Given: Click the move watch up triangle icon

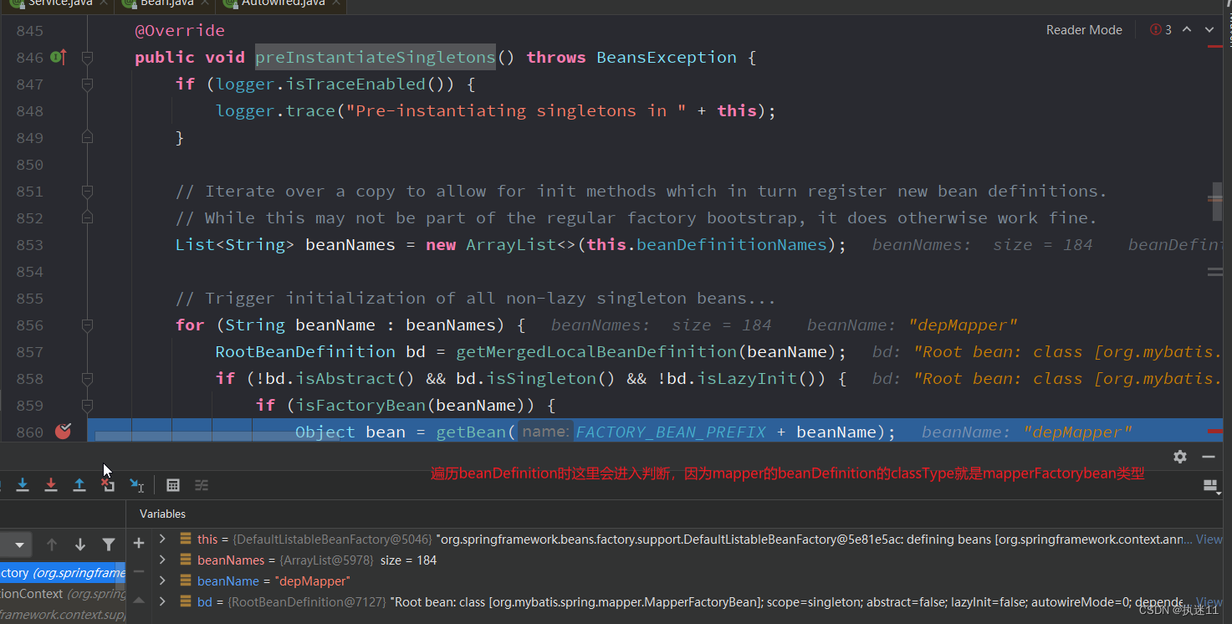Looking at the screenshot, I should click(x=139, y=601).
